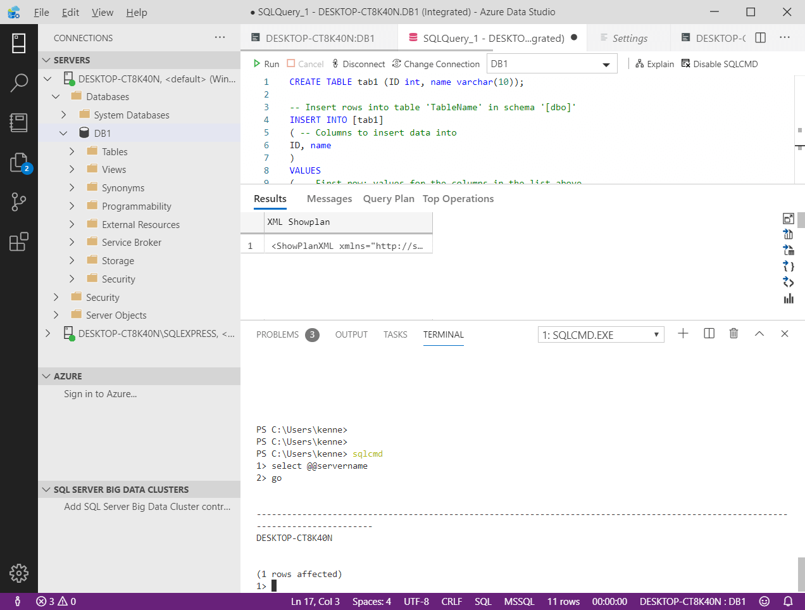Toggle Disable SQLCMD mode

pyautogui.click(x=719, y=64)
